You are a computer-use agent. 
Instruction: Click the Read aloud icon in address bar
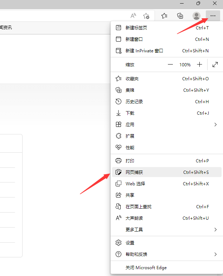133,16
